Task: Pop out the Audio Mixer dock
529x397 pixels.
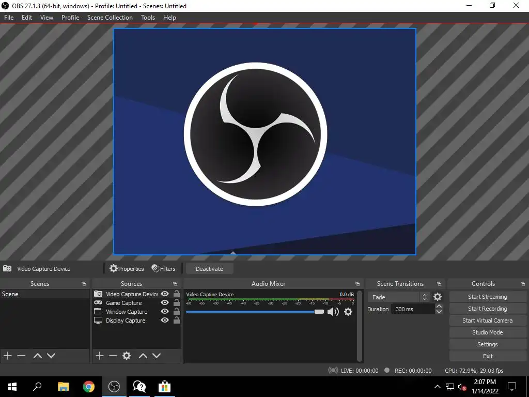Action: click(x=357, y=284)
